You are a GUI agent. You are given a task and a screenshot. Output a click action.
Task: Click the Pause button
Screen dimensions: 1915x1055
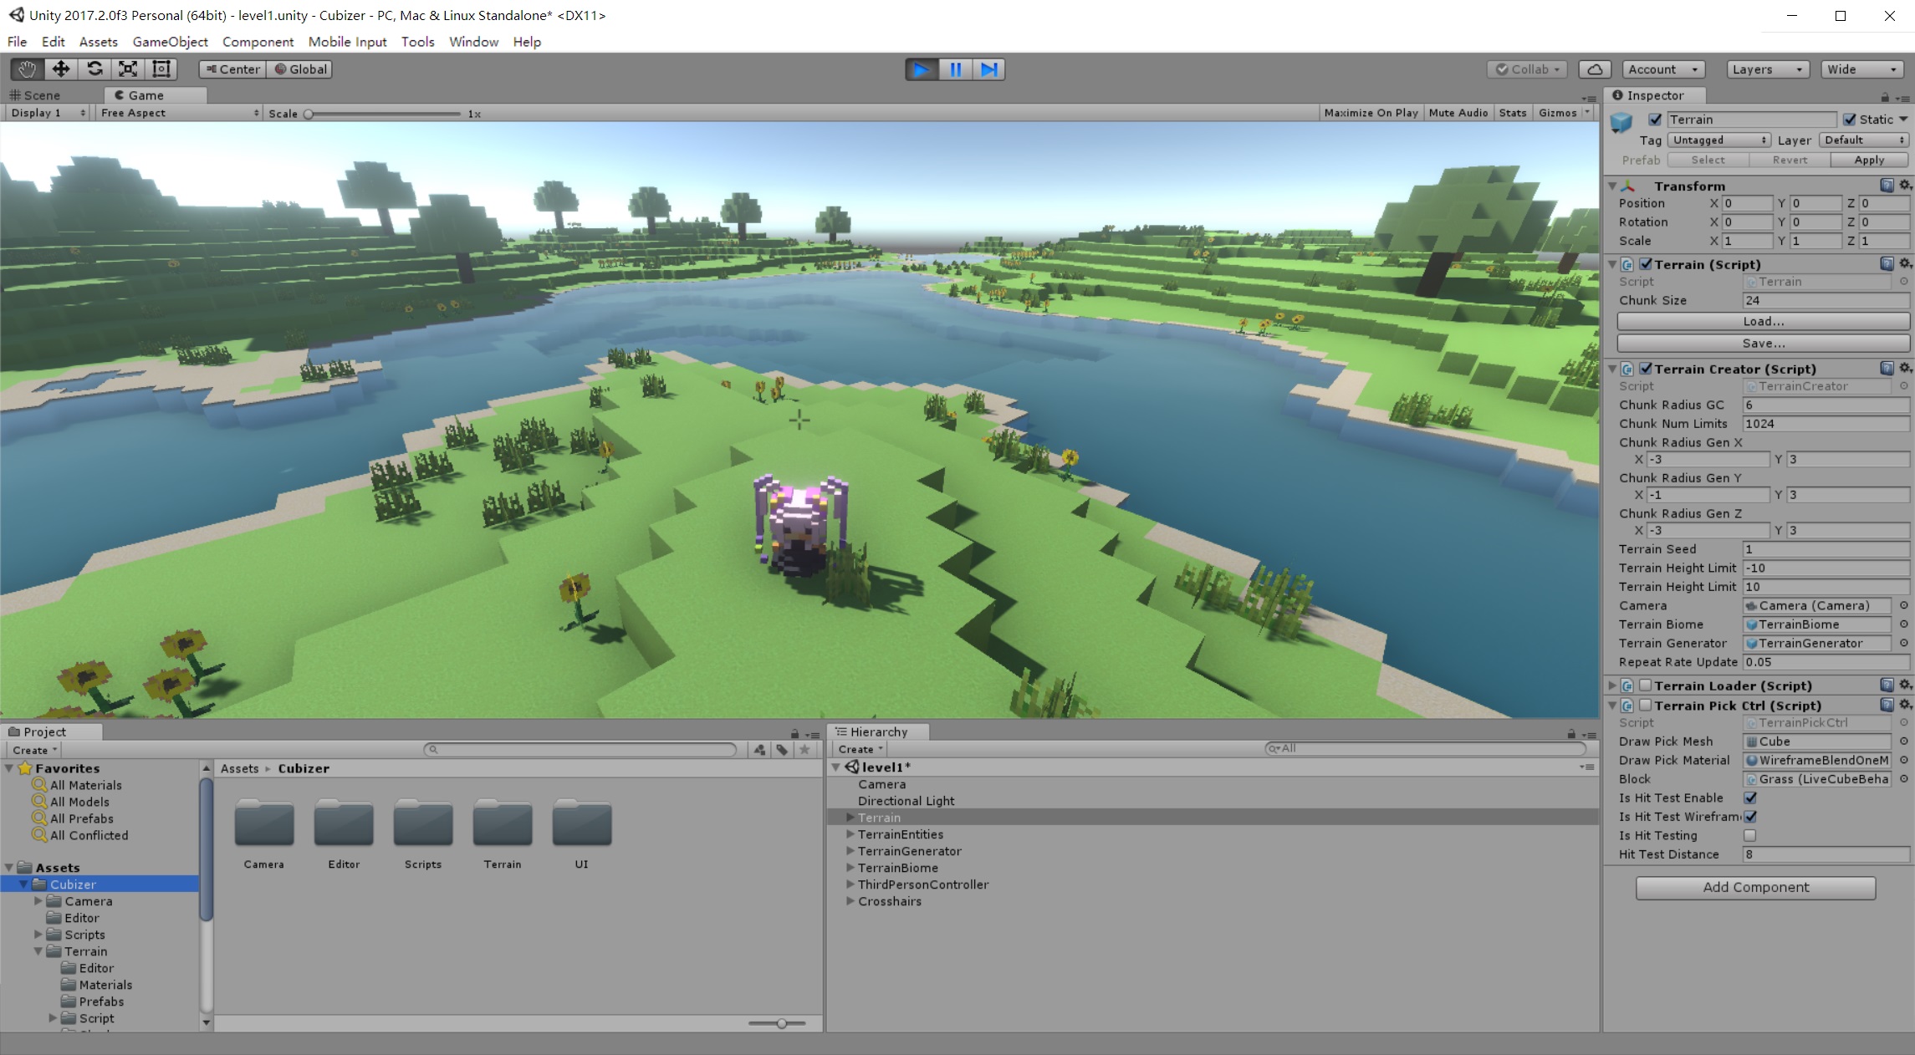pyautogui.click(x=955, y=69)
